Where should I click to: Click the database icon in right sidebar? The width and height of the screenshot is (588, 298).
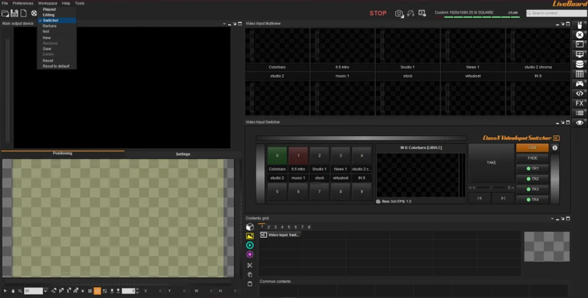(x=579, y=64)
